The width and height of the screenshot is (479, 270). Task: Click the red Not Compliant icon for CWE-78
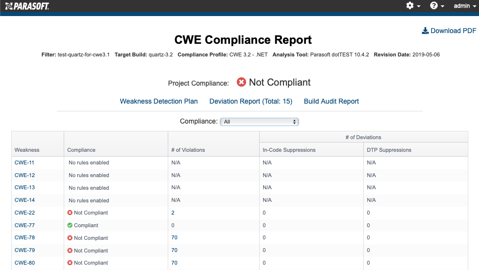(x=70, y=238)
